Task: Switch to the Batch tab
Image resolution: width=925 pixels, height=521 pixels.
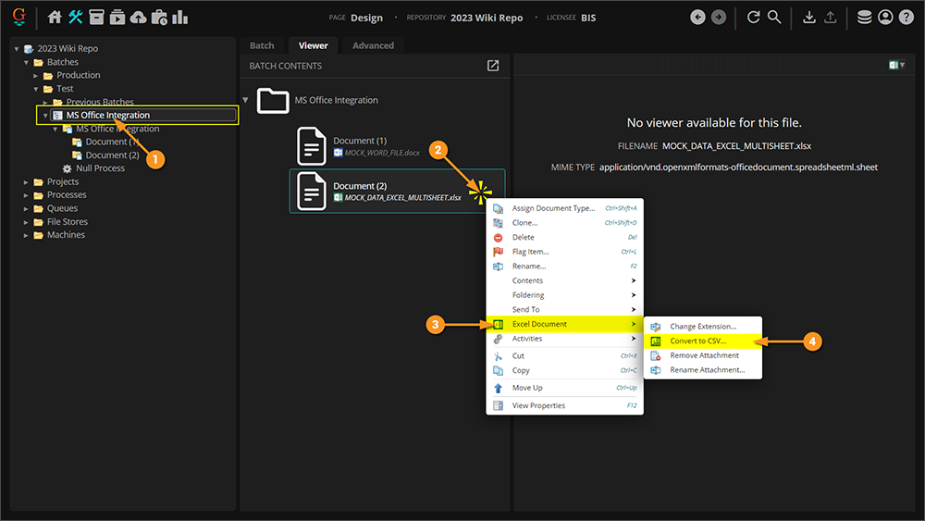Action: tap(262, 45)
